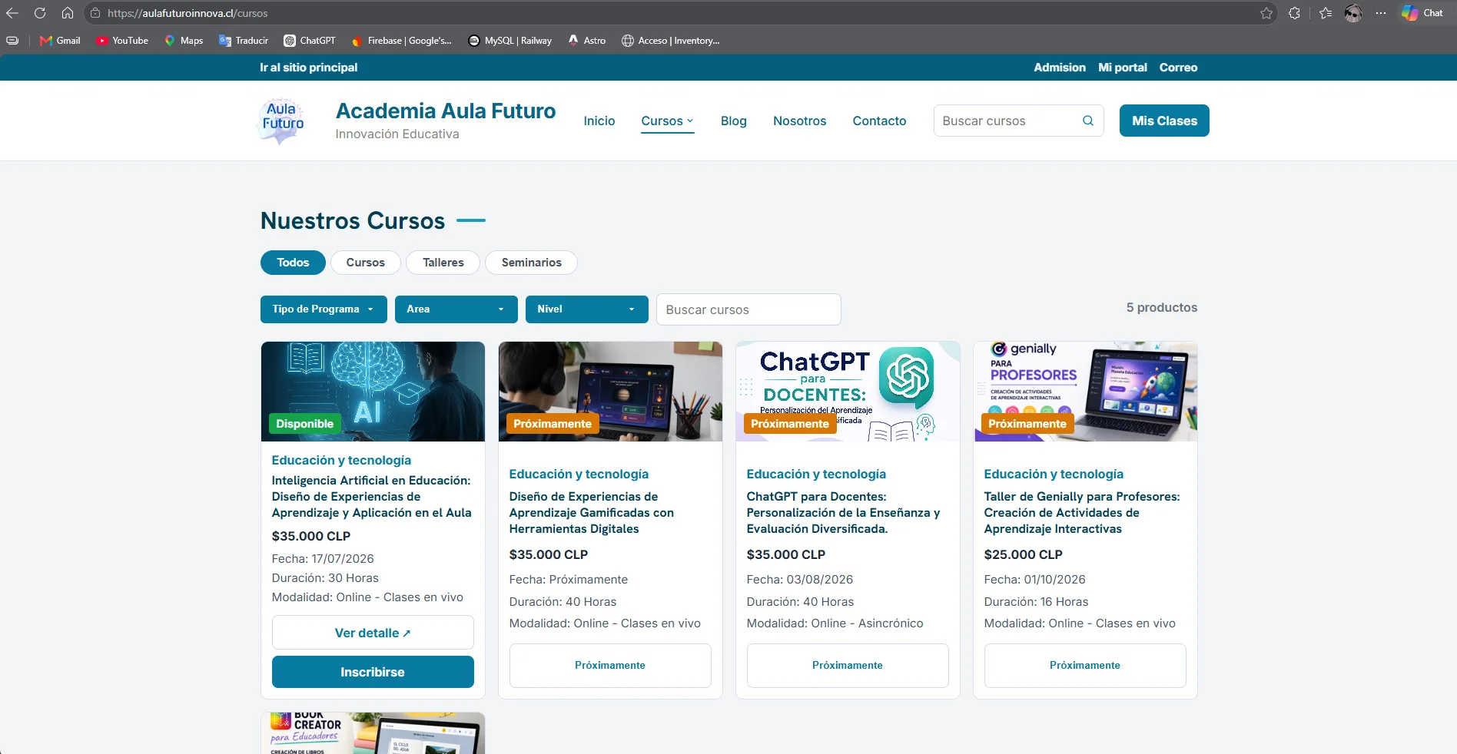Open the Gmail bookmark

(x=60, y=41)
